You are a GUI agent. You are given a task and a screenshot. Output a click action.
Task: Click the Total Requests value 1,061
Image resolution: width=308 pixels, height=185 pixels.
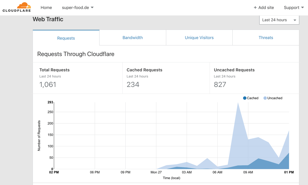[x=48, y=84]
